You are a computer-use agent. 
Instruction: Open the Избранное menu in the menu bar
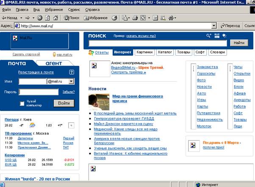[x=54, y=10]
